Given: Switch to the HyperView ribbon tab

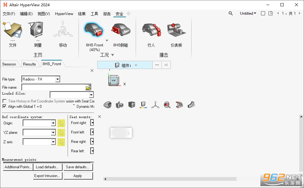Looking at the screenshot, I should coord(64,14).
